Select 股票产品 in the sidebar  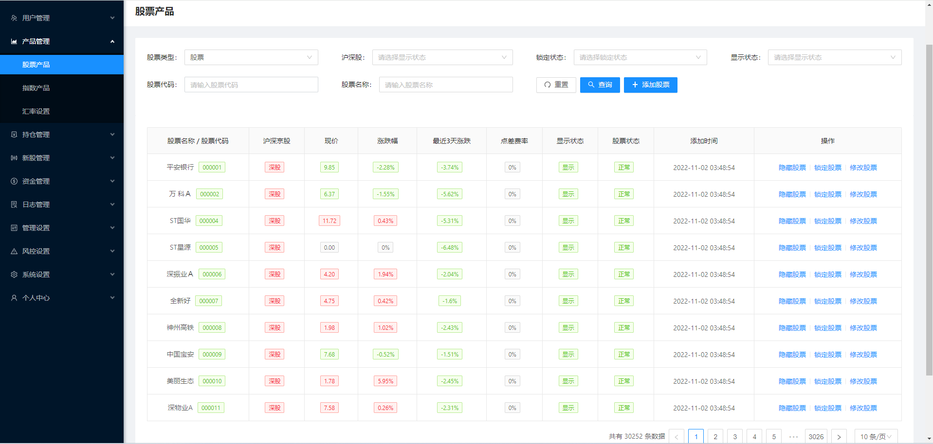(62, 65)
